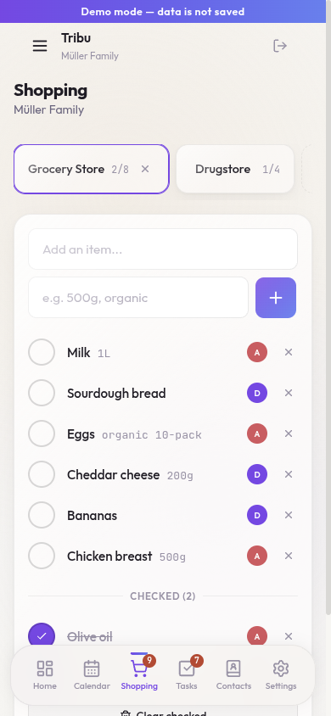The image size is (331, 716).
Task: Uncheck the Olive oil item
Action: (x=42, y=636)
